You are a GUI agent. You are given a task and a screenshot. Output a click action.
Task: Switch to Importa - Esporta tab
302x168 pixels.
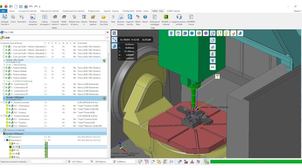point(111,11)
